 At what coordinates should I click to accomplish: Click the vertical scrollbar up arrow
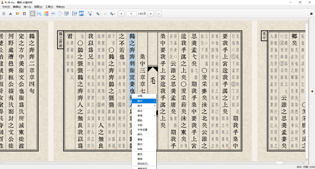pyautogui.click(x=307, y=22)
